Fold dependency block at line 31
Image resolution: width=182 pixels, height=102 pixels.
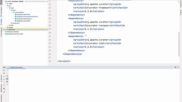click(57, 36)
